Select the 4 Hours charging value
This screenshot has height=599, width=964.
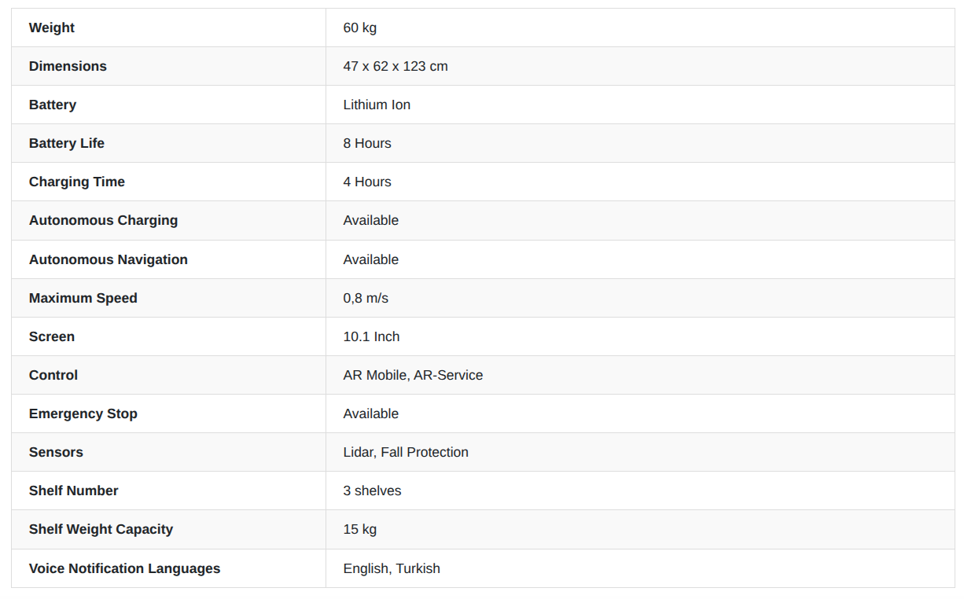[x=367, y=182]
